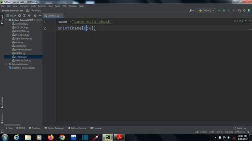Image resolution: width=252 pixels, height=141 pixels.
Task: Open the STRINGS run configuration dropdown
Action: pyautogui.click(x=206, y=11)
